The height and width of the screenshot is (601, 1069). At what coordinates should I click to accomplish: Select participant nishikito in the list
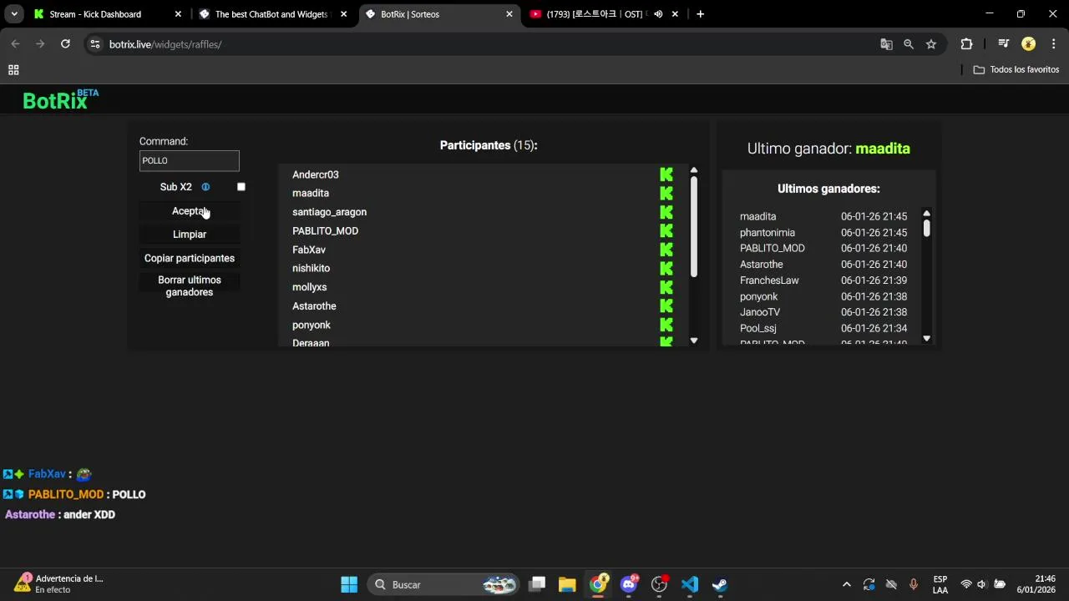(x=312, y=268)
